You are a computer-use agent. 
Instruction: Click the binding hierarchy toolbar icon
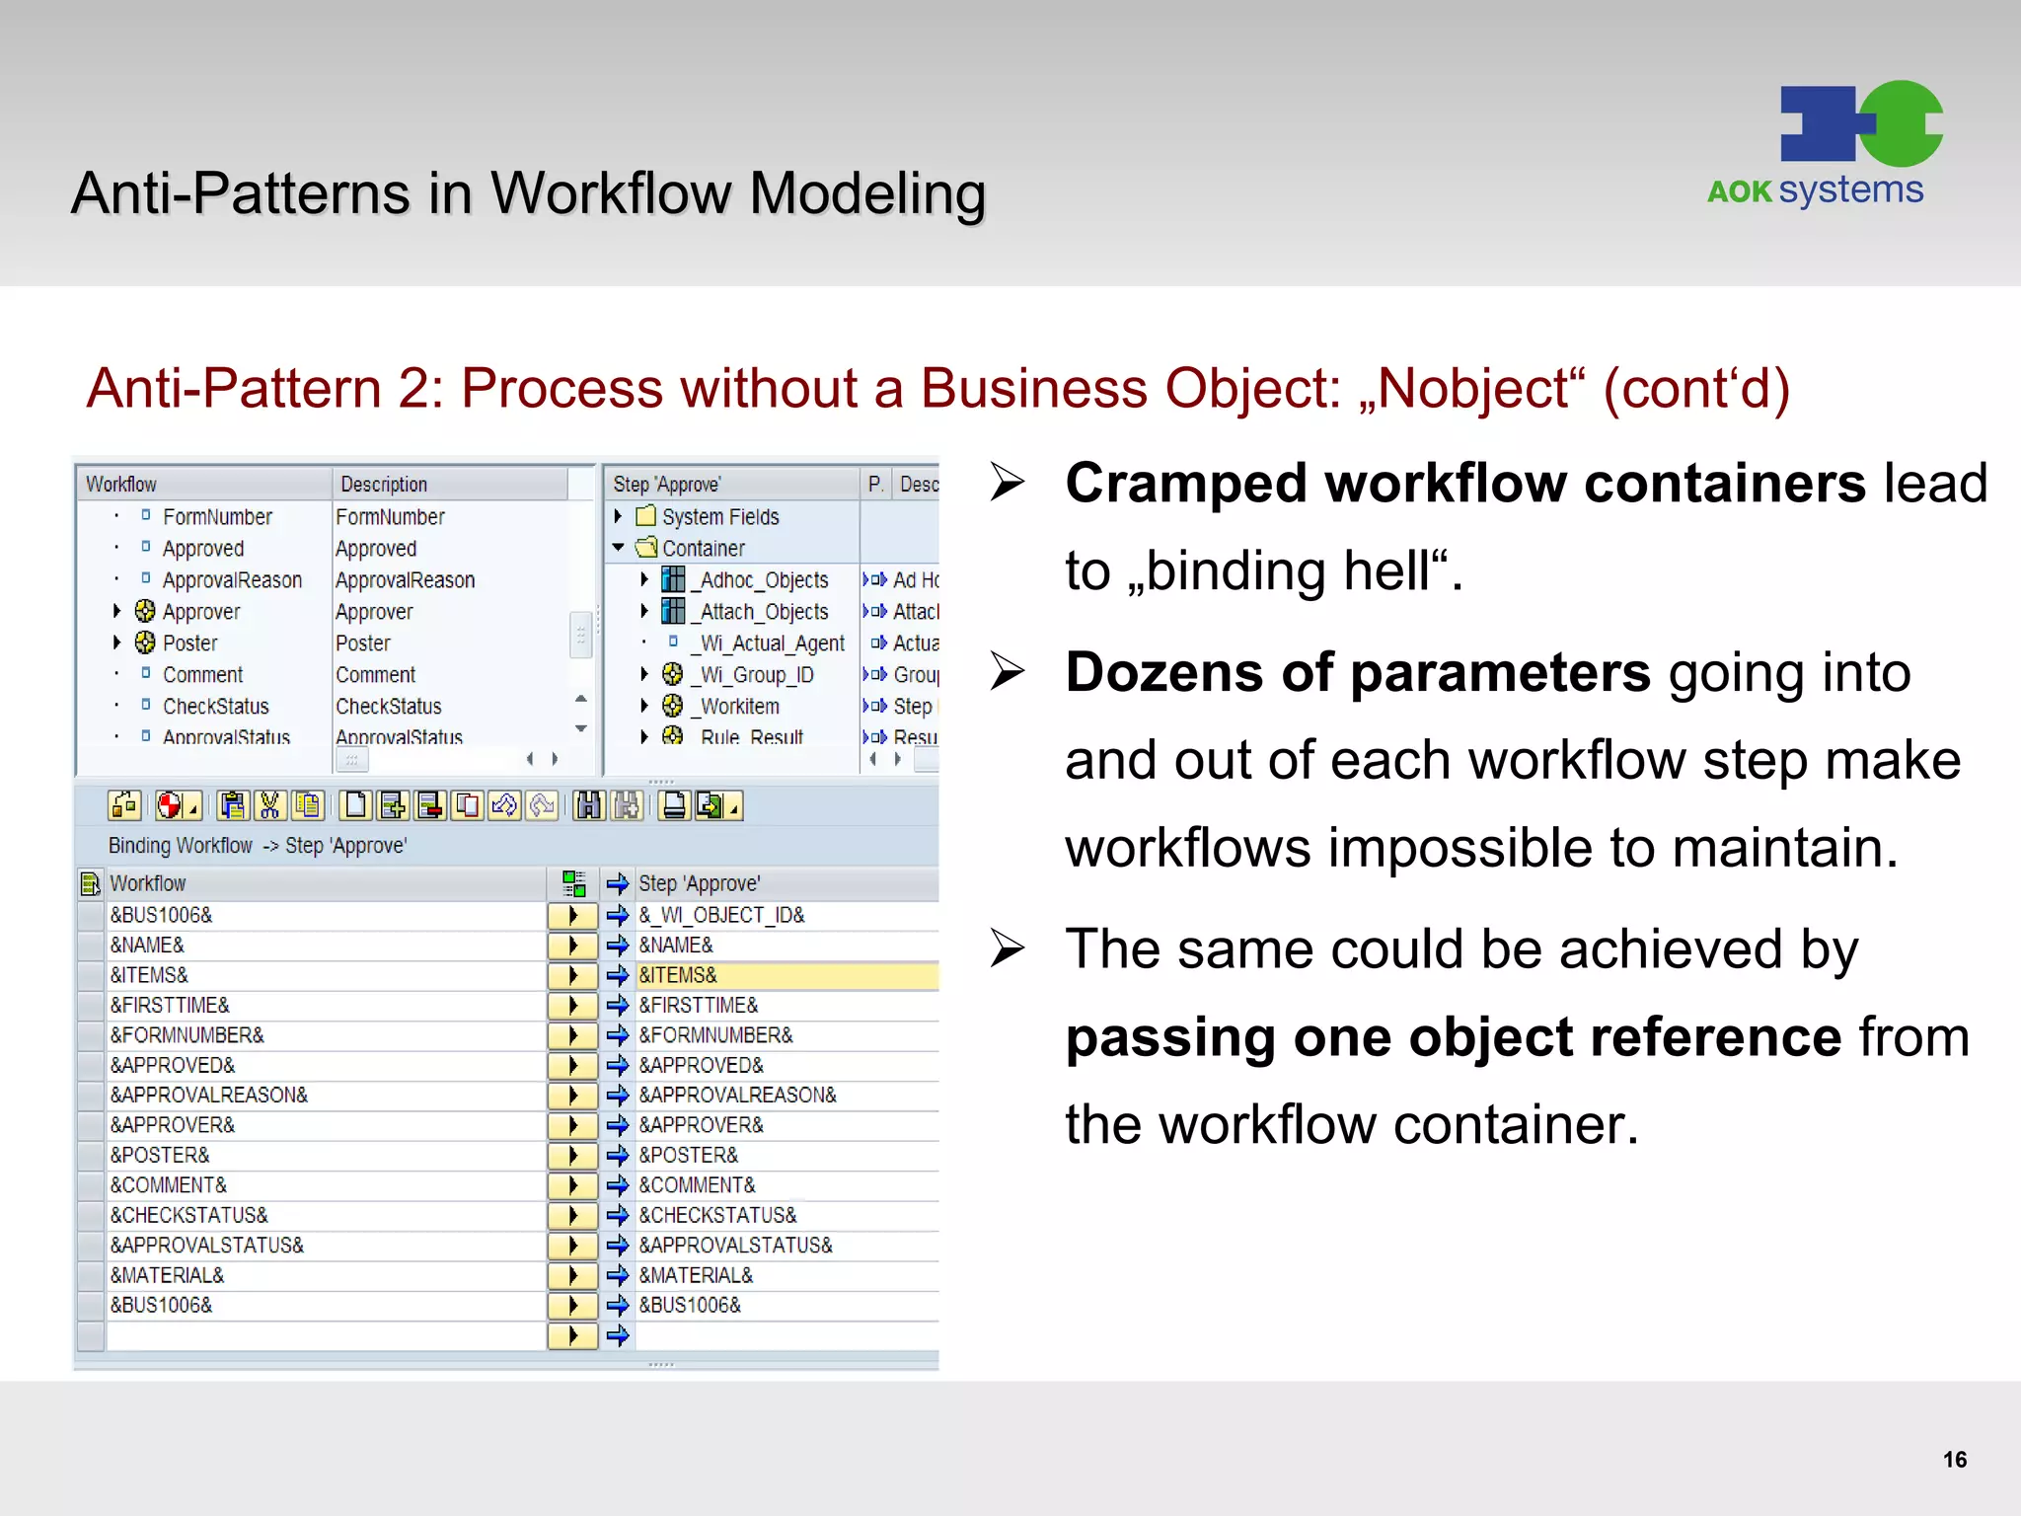(125, 806)
